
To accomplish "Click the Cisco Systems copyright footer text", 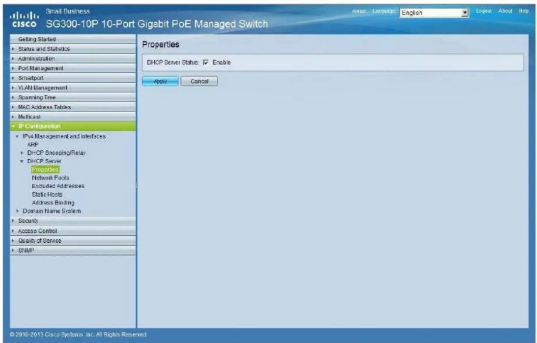I will click(x=79, y=335).
